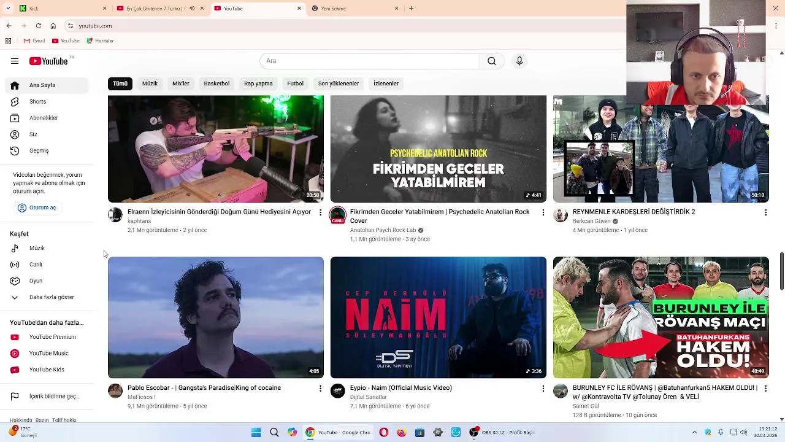Reload the page with the refresh icon

pyautogui.click(x=38, y=26)
